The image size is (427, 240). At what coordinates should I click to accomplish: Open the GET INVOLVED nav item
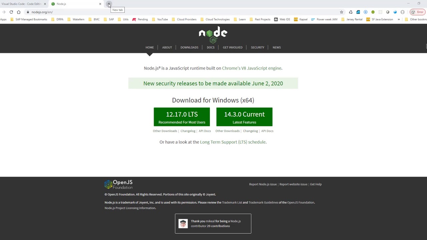[233, 47]
